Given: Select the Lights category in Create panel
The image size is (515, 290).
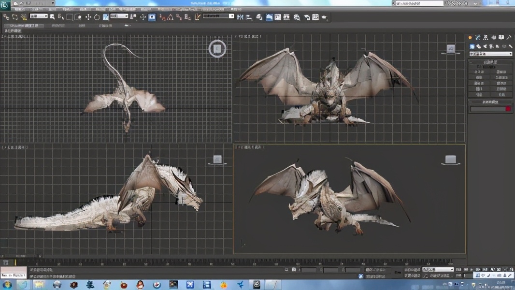Looking at the screenshot, I should click(485, 46).
